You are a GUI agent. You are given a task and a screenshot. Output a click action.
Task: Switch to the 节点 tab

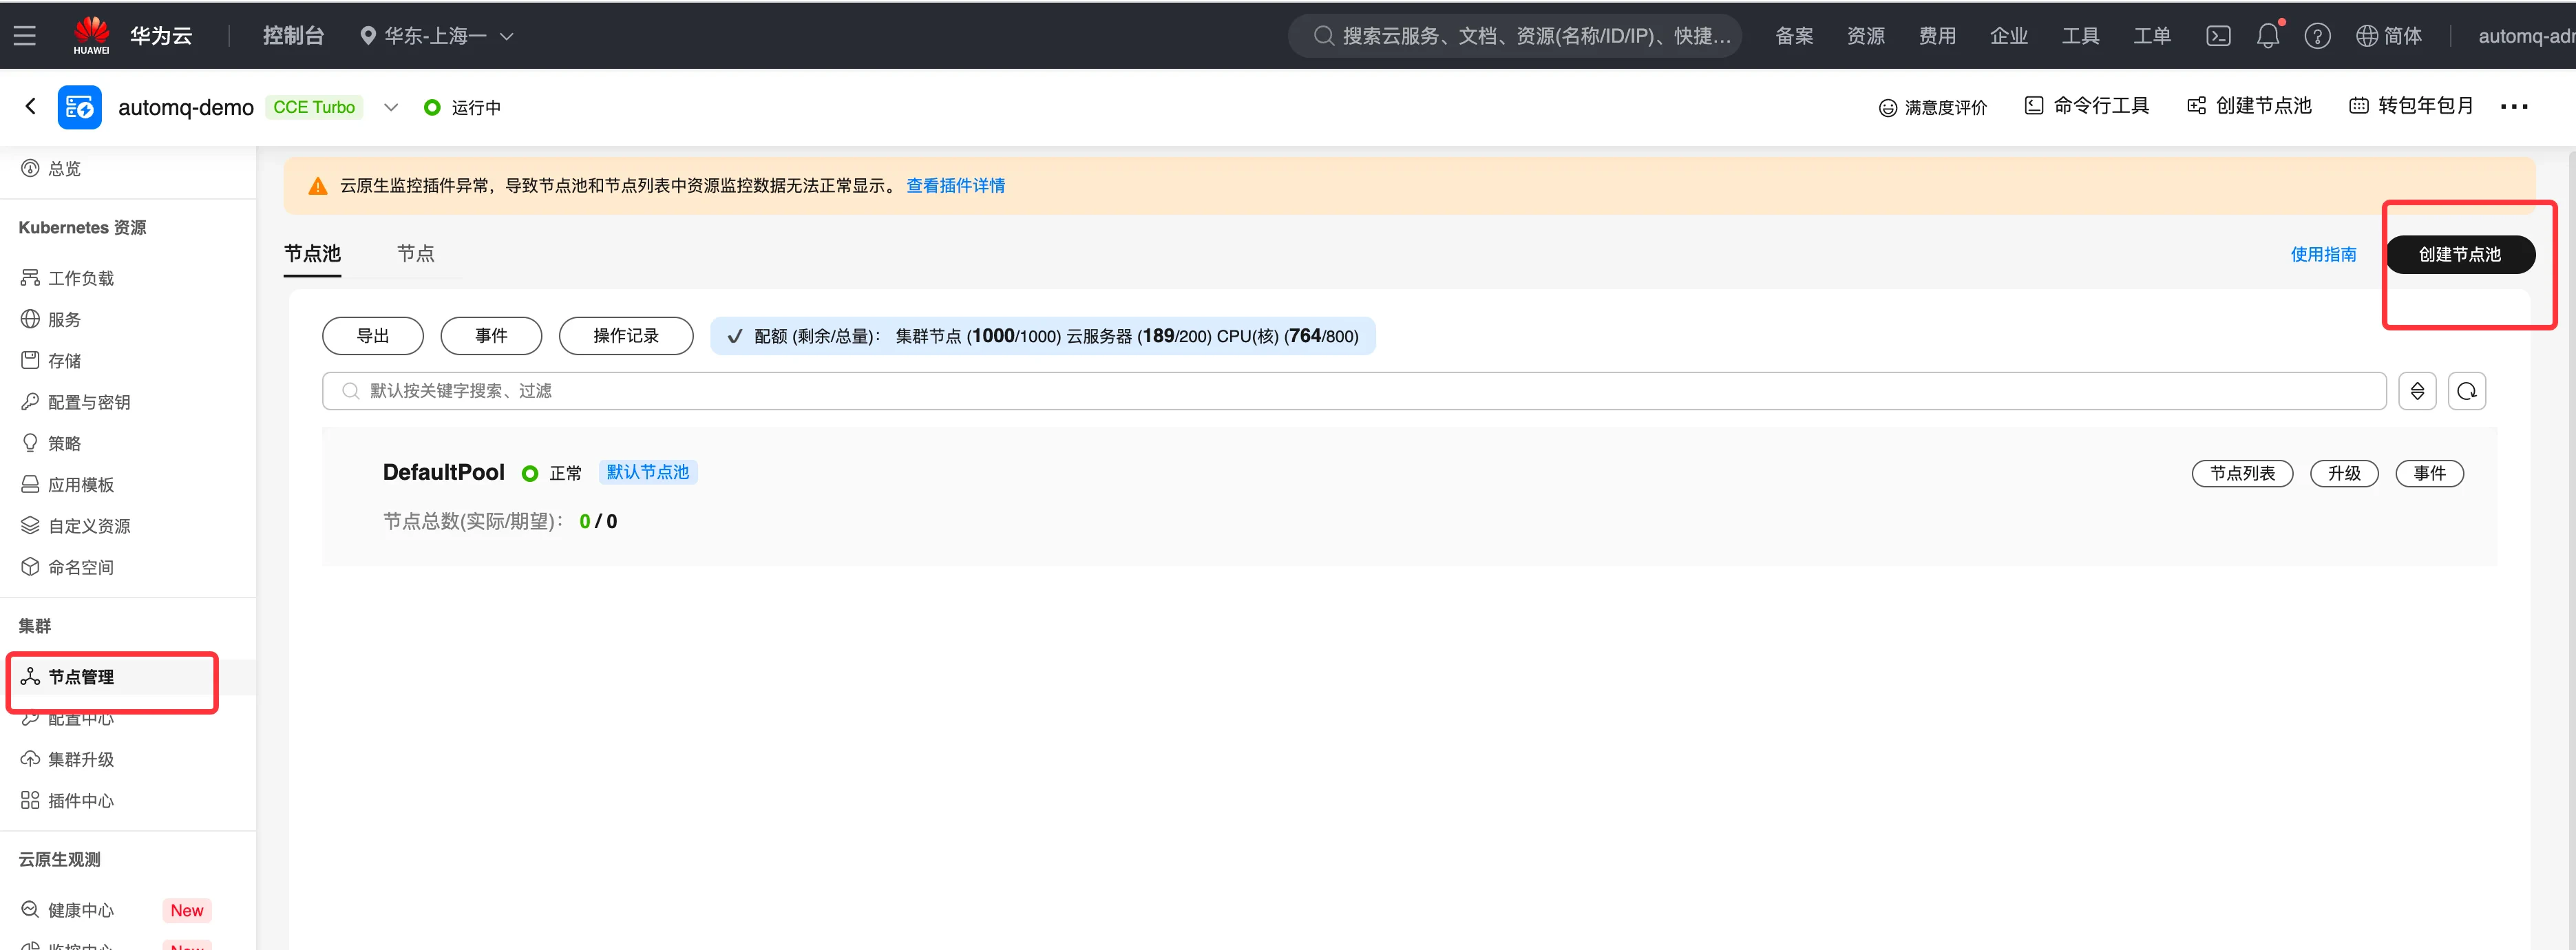click(x=415, y=254)
